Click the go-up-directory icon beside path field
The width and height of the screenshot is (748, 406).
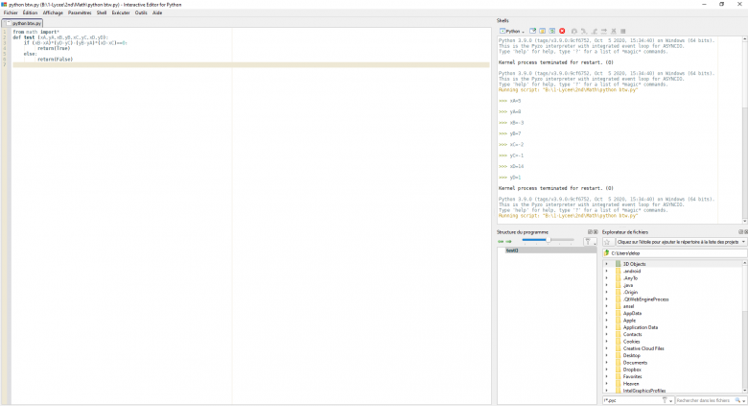607,252
